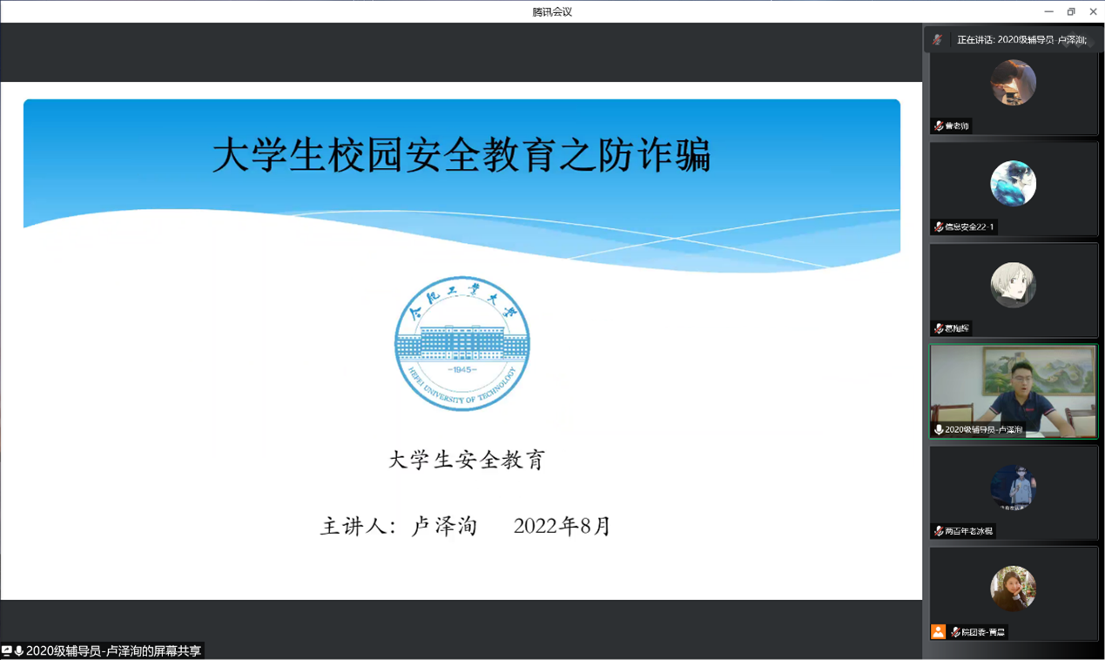The height and width of the screenshot is (660, 1105).
Task: Click the name label '信息安全22-1'
Action: (x=969, y=227)
